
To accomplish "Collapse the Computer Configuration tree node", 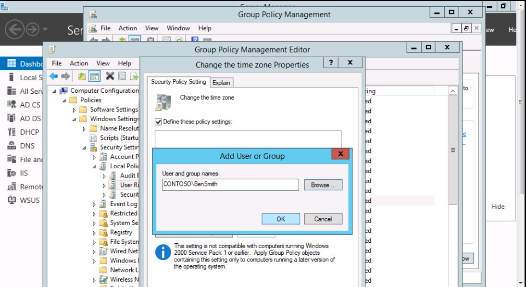I will (x=54, y=91).
